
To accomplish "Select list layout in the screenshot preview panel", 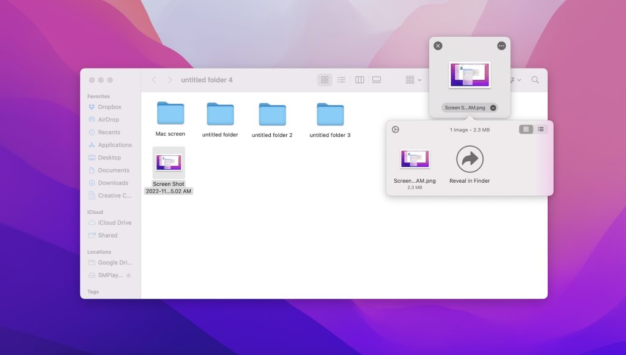I will pos(541,130).
